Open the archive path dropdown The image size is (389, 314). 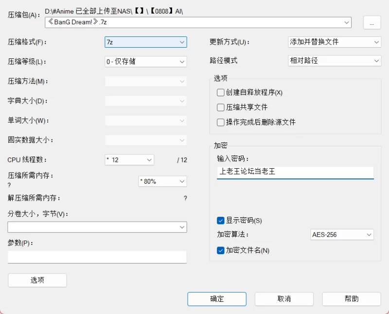[x=347, y=22]
